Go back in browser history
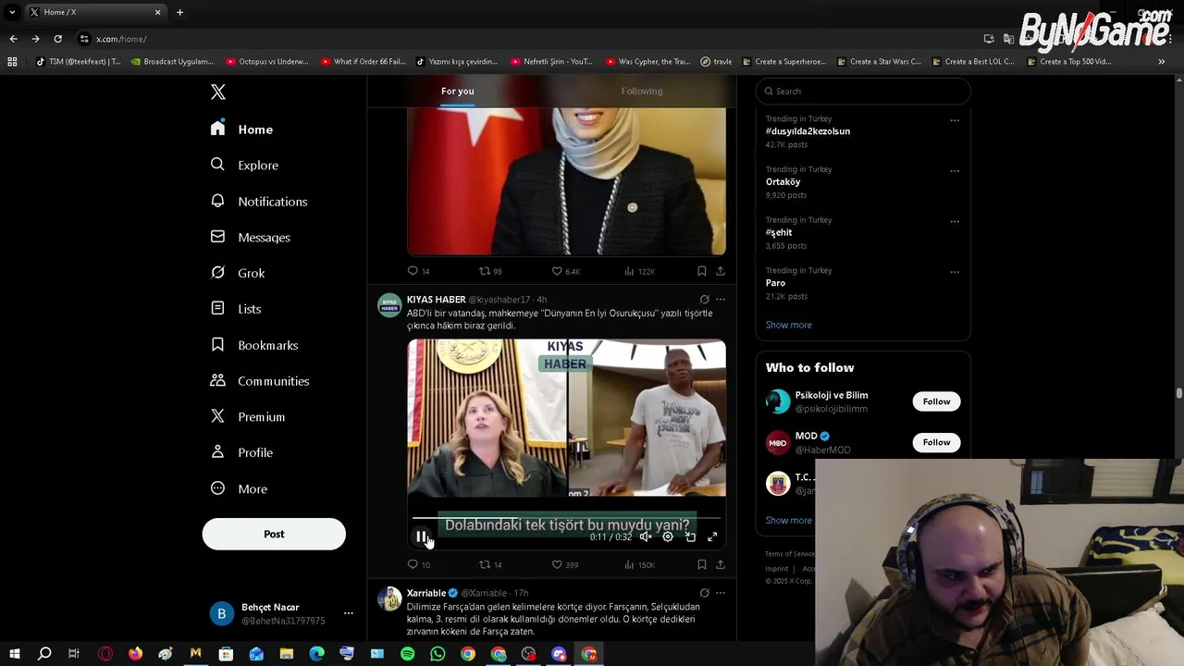The height and width of the screenshot is (666, 1184). (x=13, y=39)
